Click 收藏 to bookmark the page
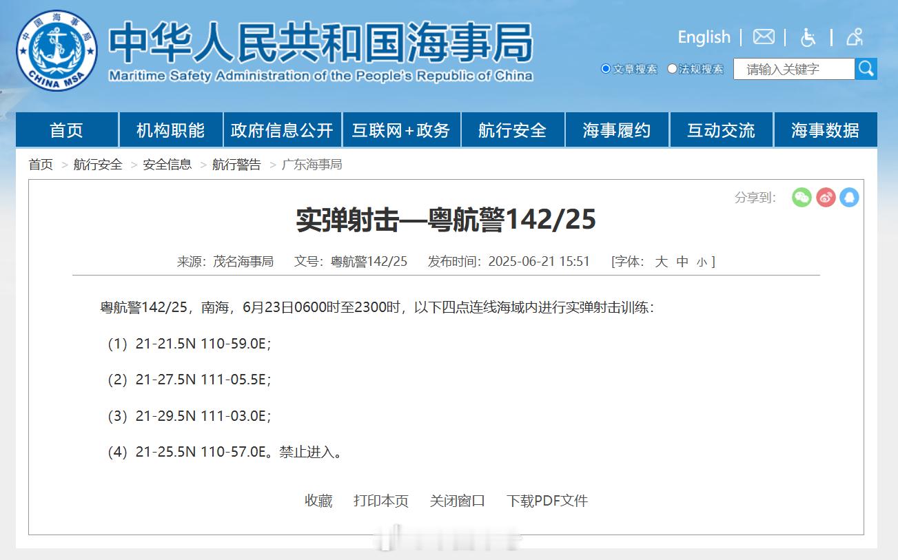This screenshot has height=560, width=898. pos(318,501)
